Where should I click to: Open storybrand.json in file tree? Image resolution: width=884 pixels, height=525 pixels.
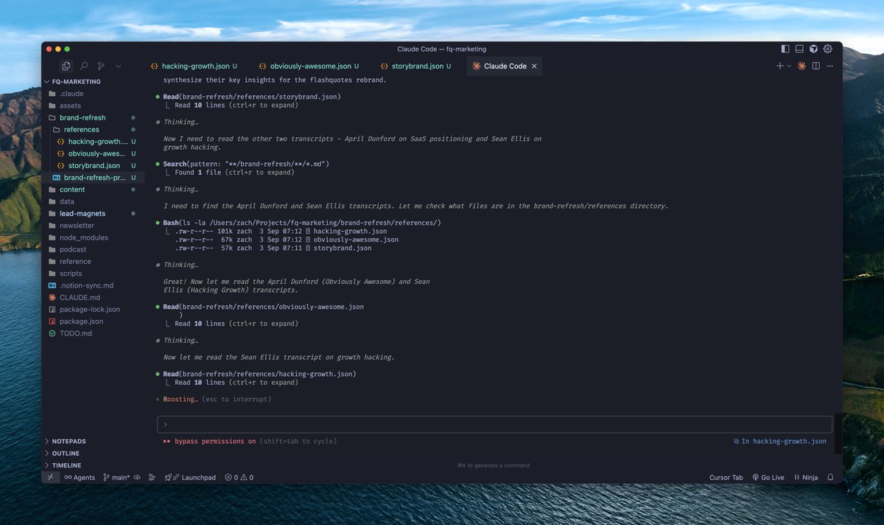click(94, 165)
